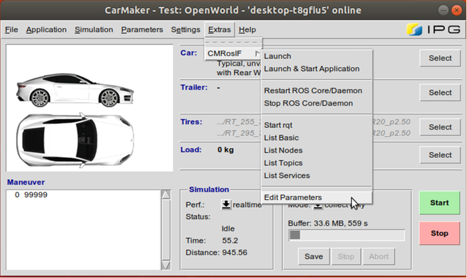Click the buffer usage progress bar
The width and height of the screenshot is (467, 278).
(x=347, y=235)
